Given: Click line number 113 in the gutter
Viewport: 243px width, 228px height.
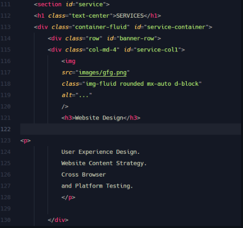Looking at the screenshot, I should point(6,27).
